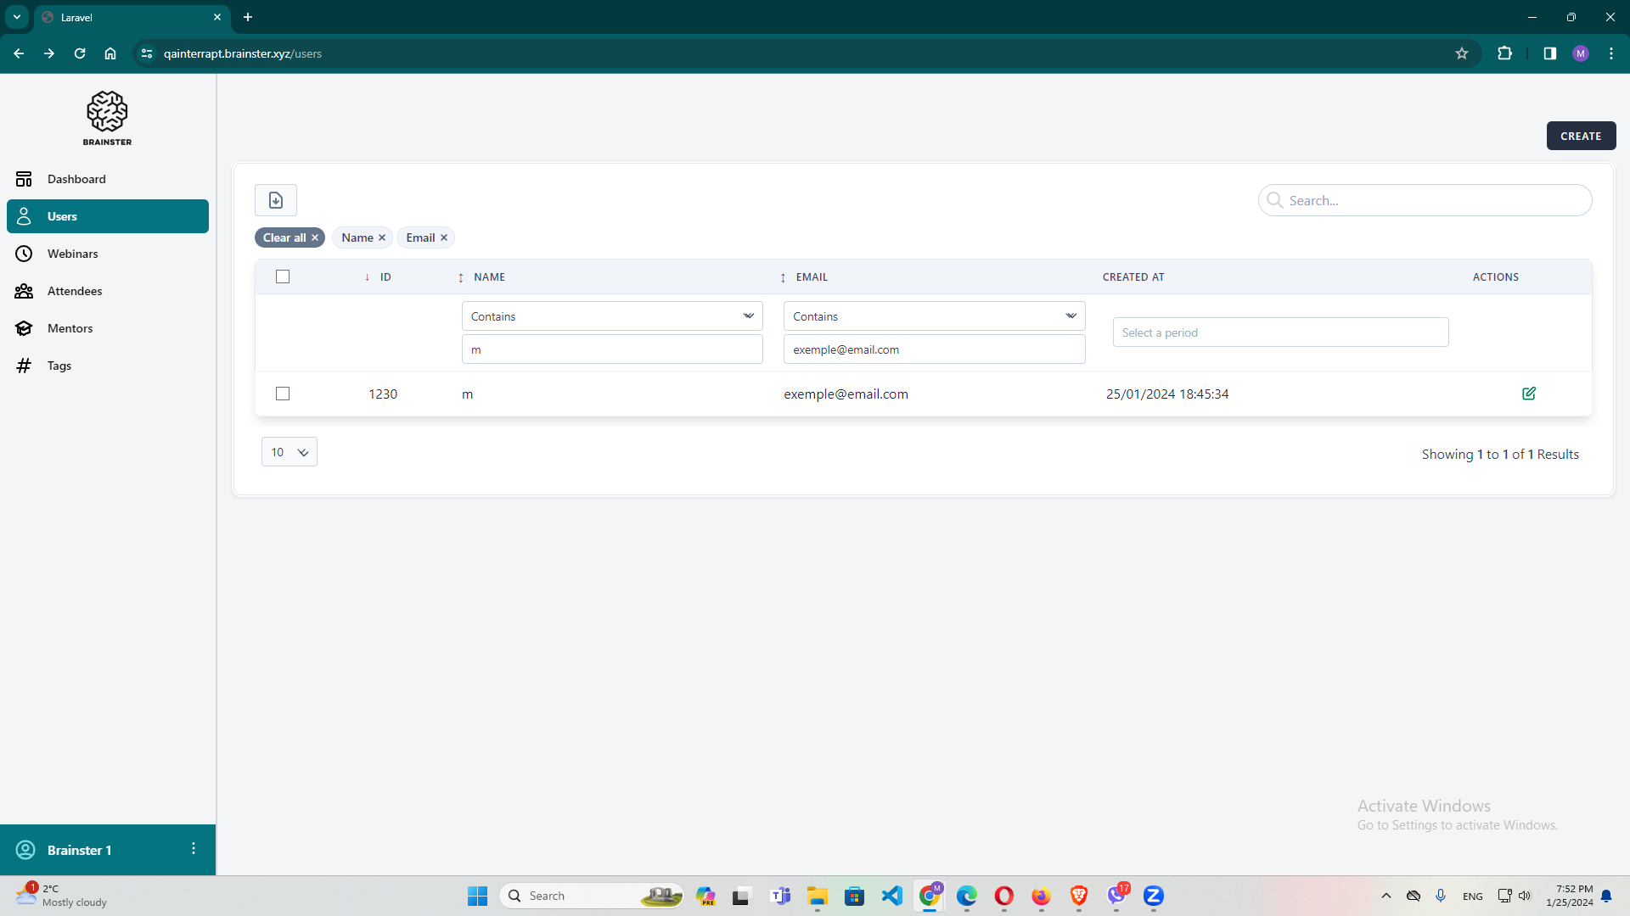Toggle the select-all header checkbox
Viewport: 1630px width, 916px height.
click(283, 276)
